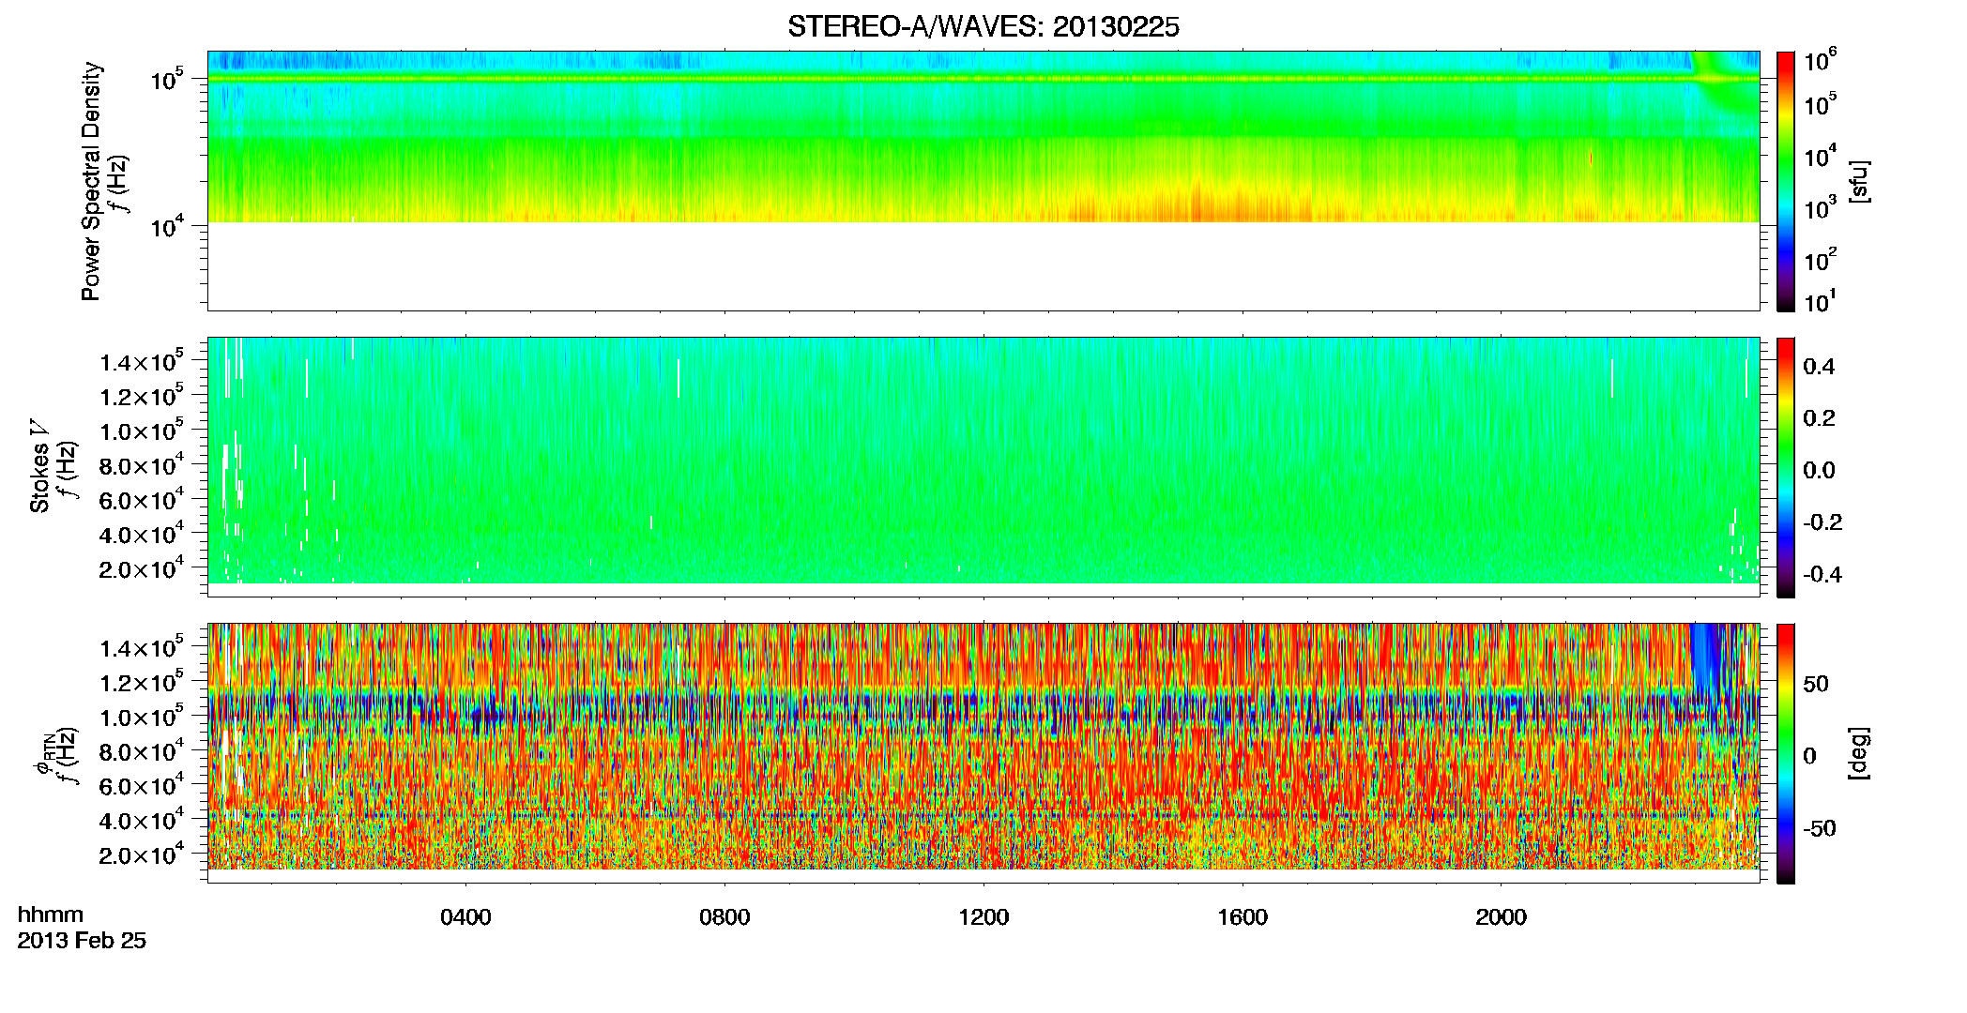Click the [deg] colorbar unit label
Screen dimensions: 1967x1013
tap(1859, 753)
